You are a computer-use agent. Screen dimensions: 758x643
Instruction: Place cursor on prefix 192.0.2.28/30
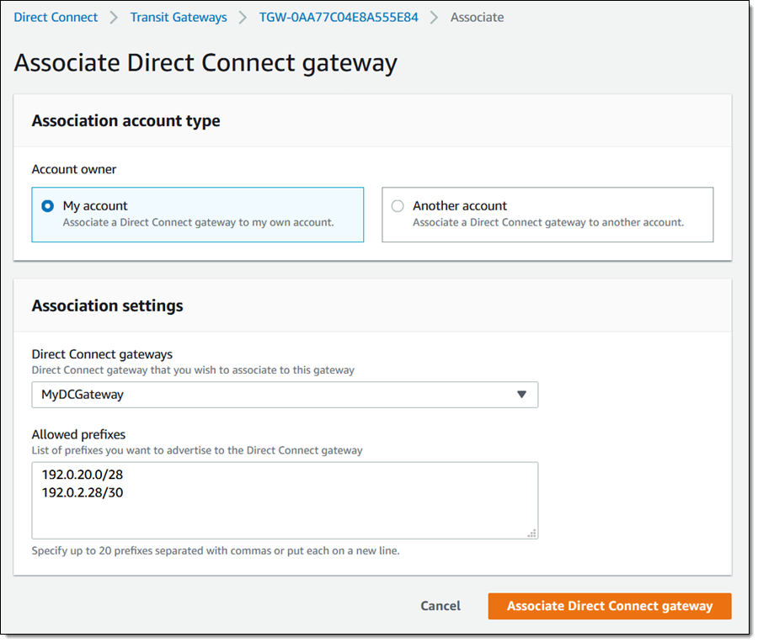tap(83, 492)
